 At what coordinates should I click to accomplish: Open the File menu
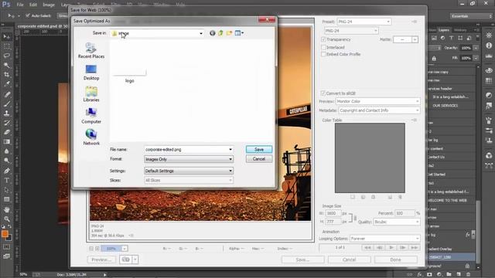tap(20, 5)
